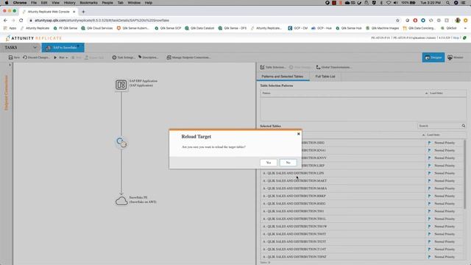Click the browser reload button
The image size is (471, 265).
(21, 21)
